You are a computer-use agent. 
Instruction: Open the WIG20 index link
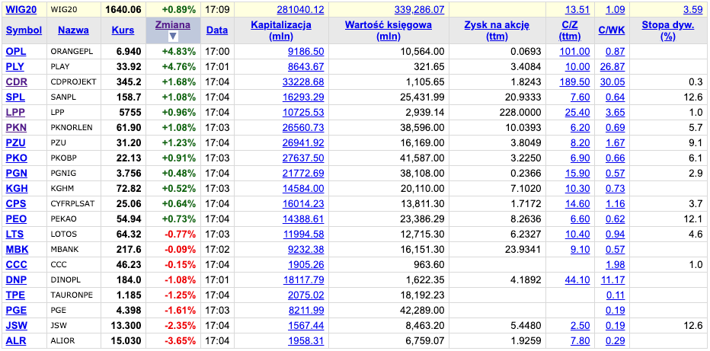point(22,10)
